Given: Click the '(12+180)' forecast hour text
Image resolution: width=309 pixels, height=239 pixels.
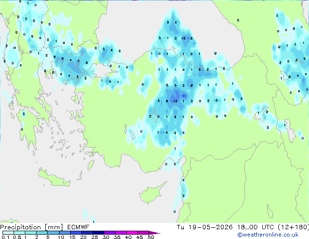Looking at the screenshot, I should pyautogui.click(x=293, y=227).
